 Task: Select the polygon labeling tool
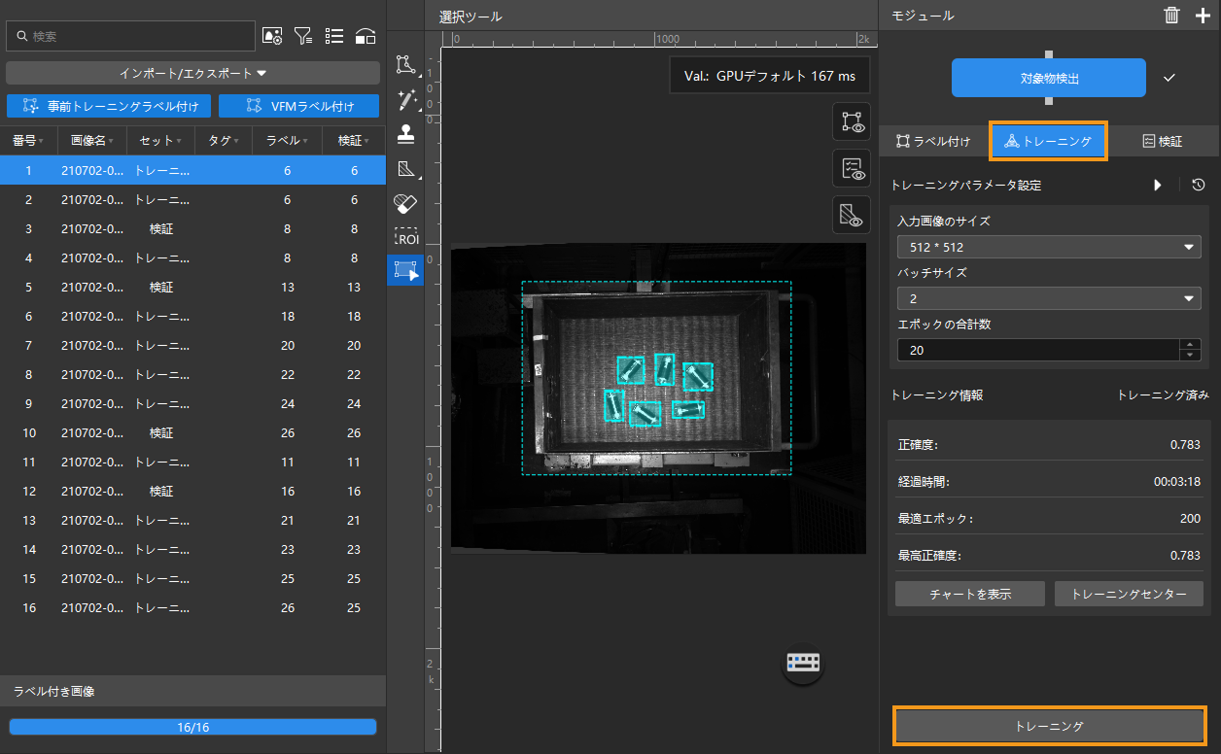[x=405, y=65]
